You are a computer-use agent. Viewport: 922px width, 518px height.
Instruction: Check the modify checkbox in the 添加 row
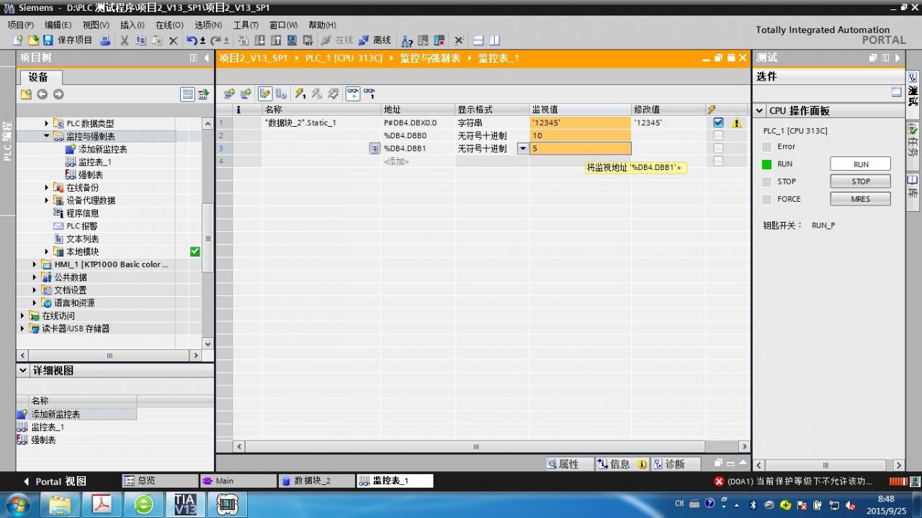pos(718,161)
